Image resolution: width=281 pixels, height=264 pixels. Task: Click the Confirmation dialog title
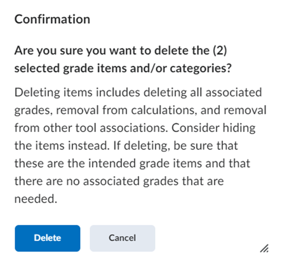pos(52,19)
